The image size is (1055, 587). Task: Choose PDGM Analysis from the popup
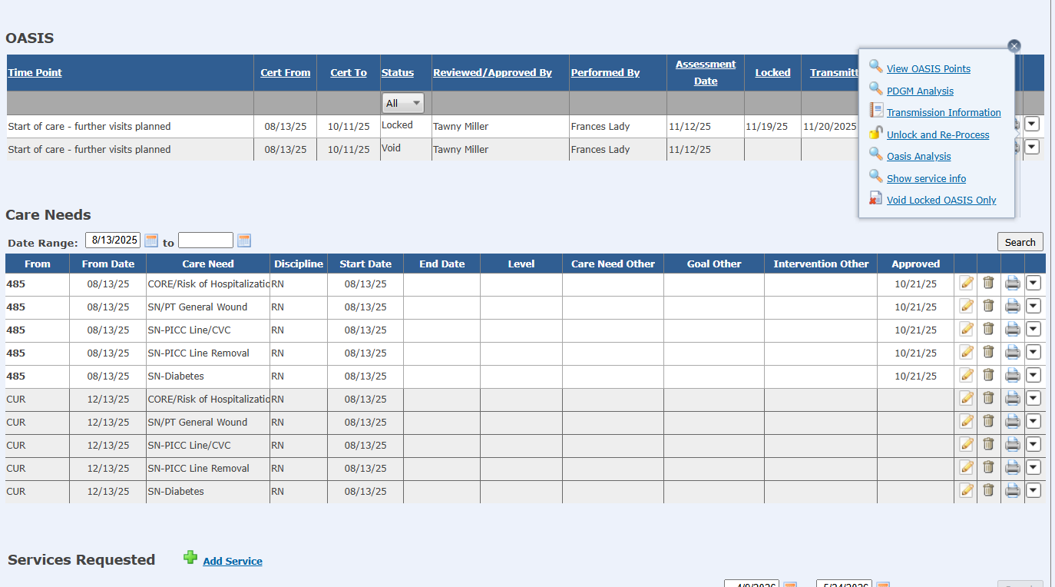(x=920, y=91)
